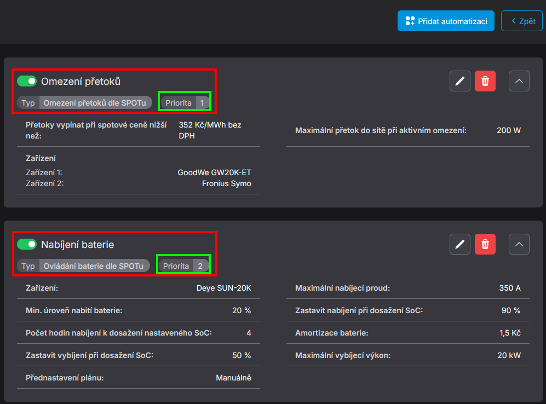Click the Nabíjení baterie heading

(77, 245)
